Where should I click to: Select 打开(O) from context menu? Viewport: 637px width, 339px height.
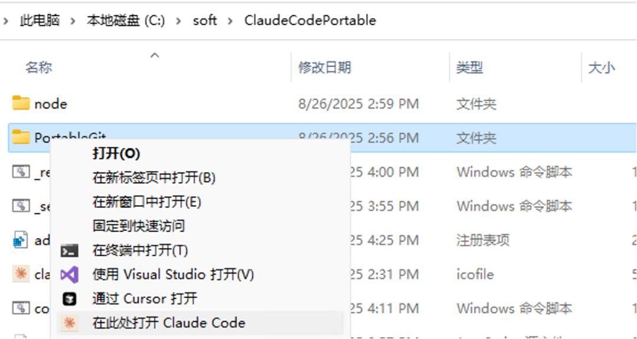(116, 154)
